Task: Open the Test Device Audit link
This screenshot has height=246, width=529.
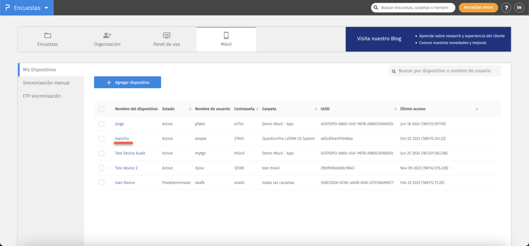Action: pos(130,153)
